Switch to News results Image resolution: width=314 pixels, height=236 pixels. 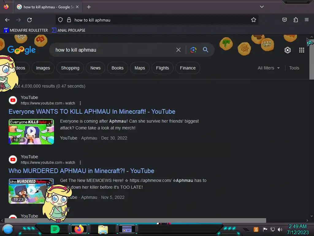[95, 68]
